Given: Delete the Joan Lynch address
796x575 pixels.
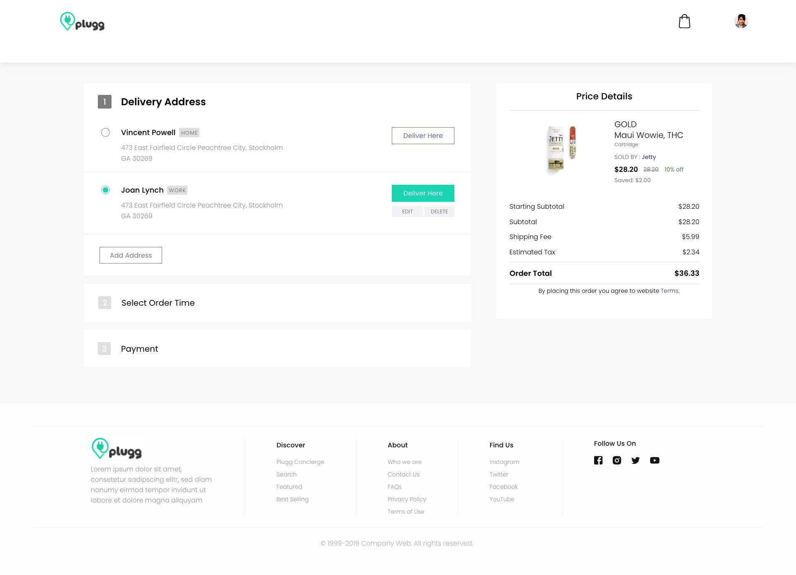Looking at the screenshot, I should click(439, 212).
